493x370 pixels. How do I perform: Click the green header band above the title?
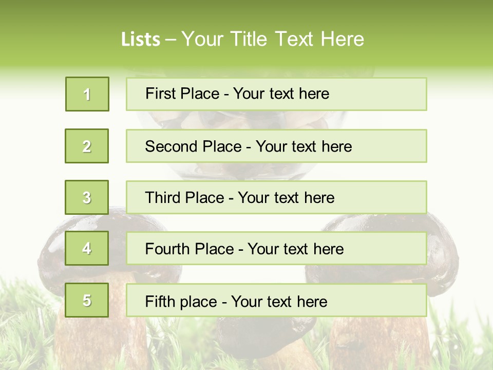tap(246, 12)
